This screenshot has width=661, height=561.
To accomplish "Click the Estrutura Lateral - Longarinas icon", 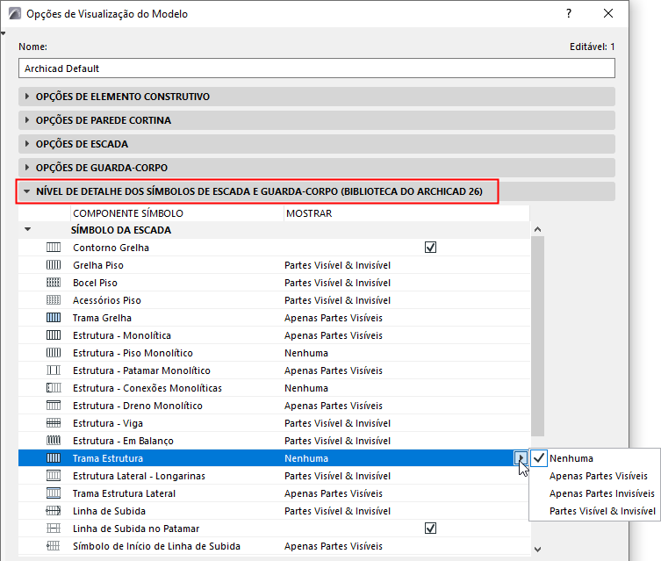I will point(54,476).
